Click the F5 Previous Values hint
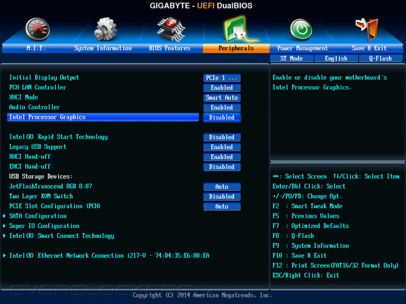The width and height of the screenshot is (406, 304). 306,216
